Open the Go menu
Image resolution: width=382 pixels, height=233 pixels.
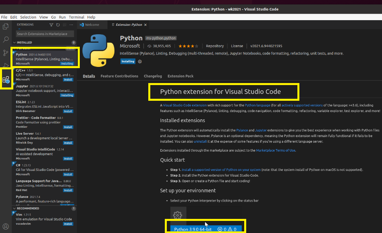coord(53,17)
